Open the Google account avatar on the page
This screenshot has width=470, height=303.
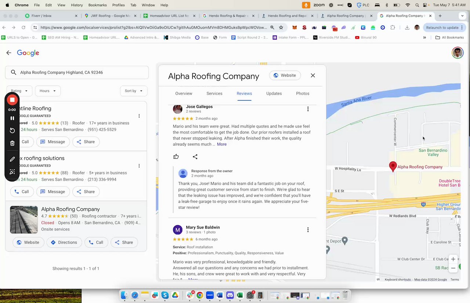tap(458, 53)
